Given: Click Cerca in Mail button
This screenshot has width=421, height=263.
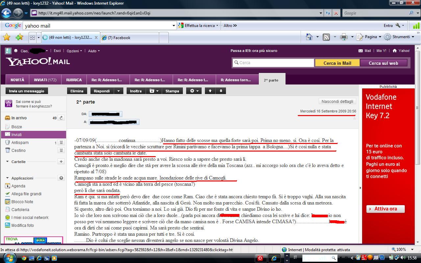Looking at the screenshot, I should tap(337, 63).
